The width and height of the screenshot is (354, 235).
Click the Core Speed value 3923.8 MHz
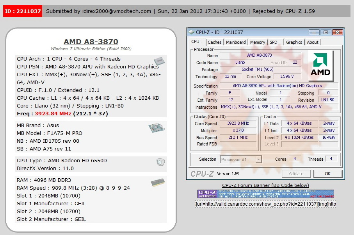(238, 123)
